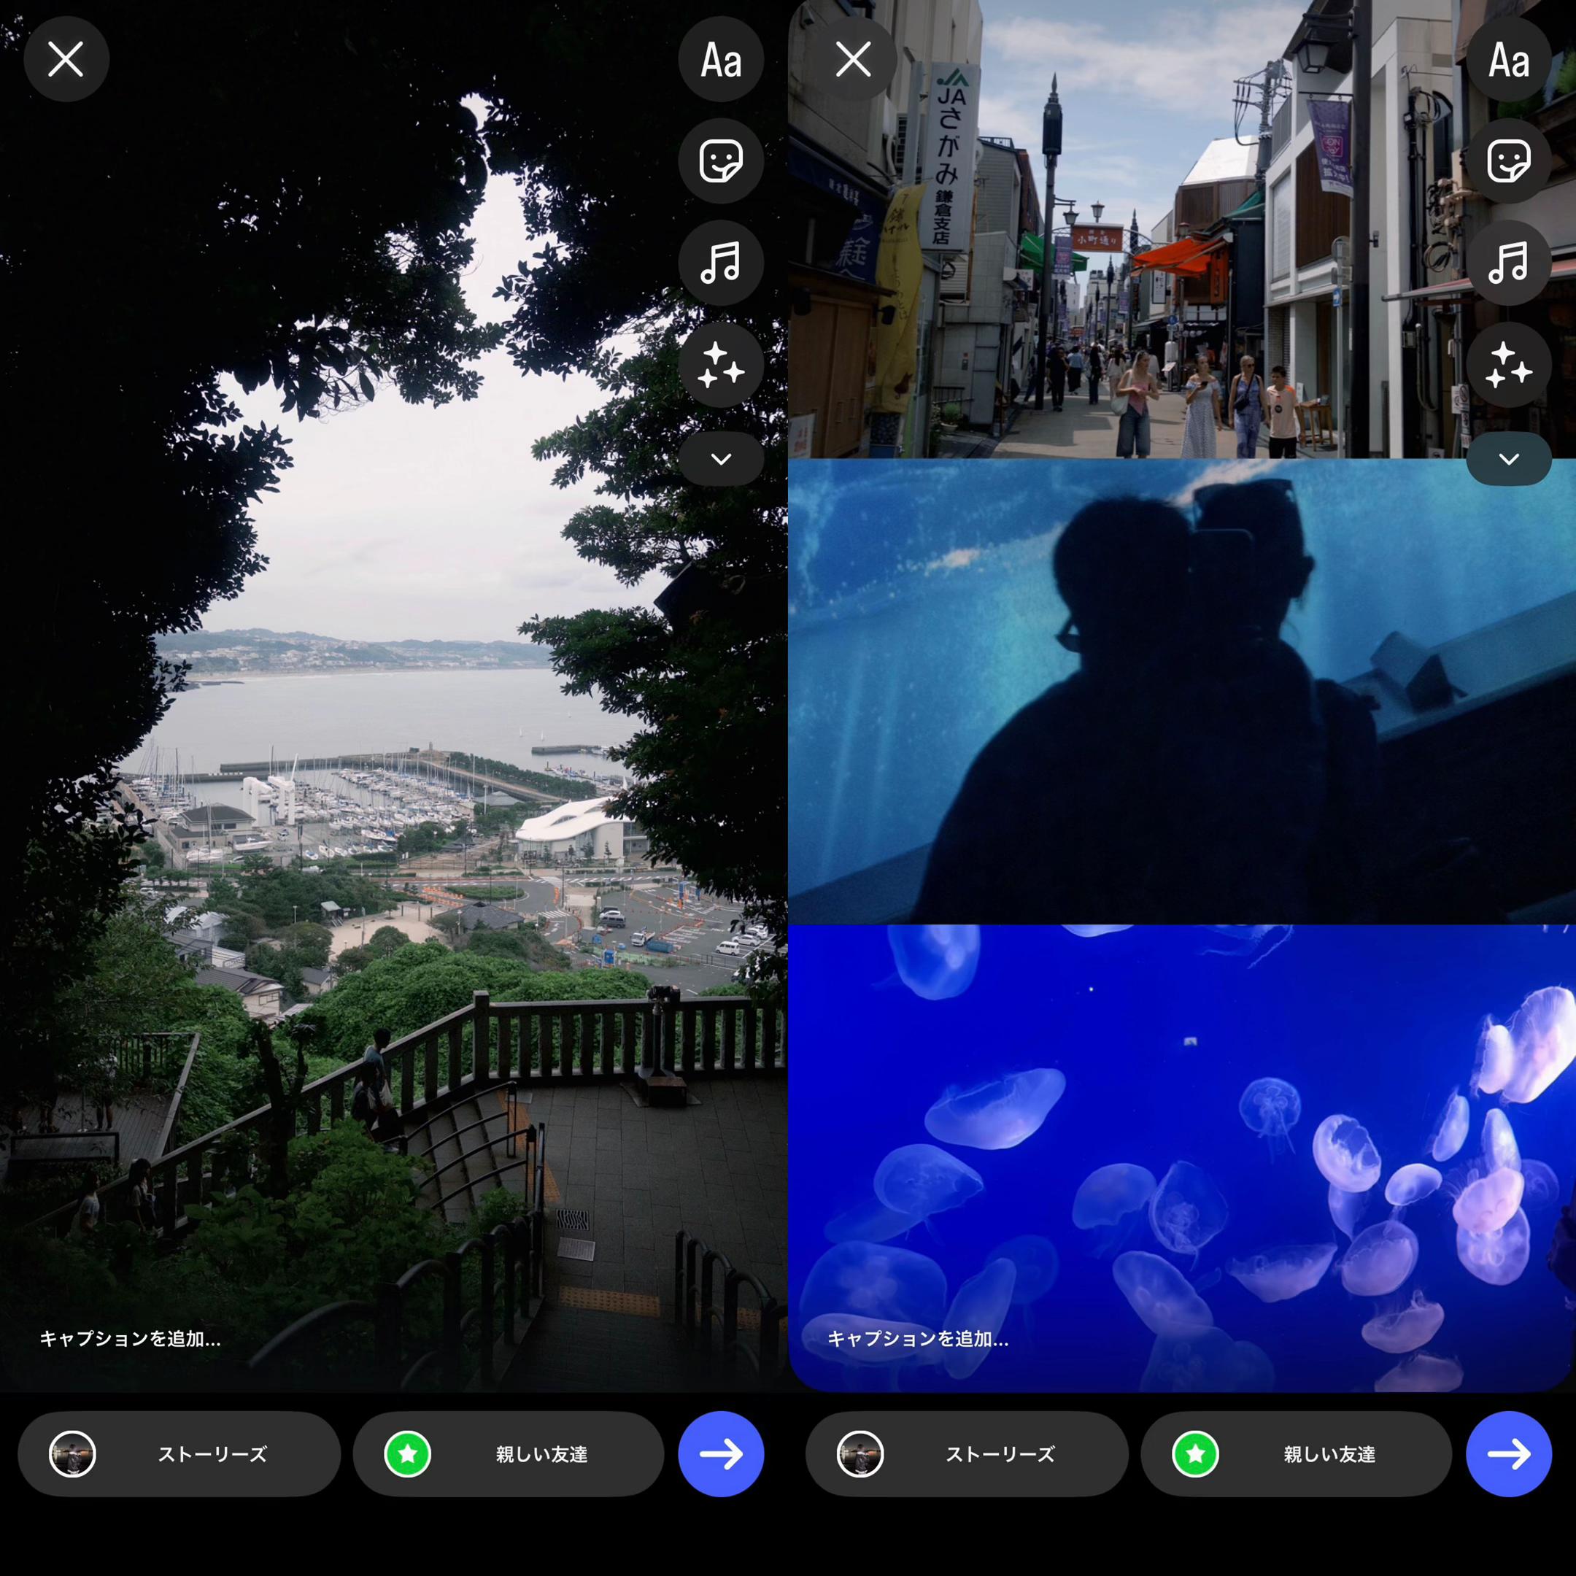Share to 親しい友達 on left screen

pyautogui.click(x=509, y=1453)
